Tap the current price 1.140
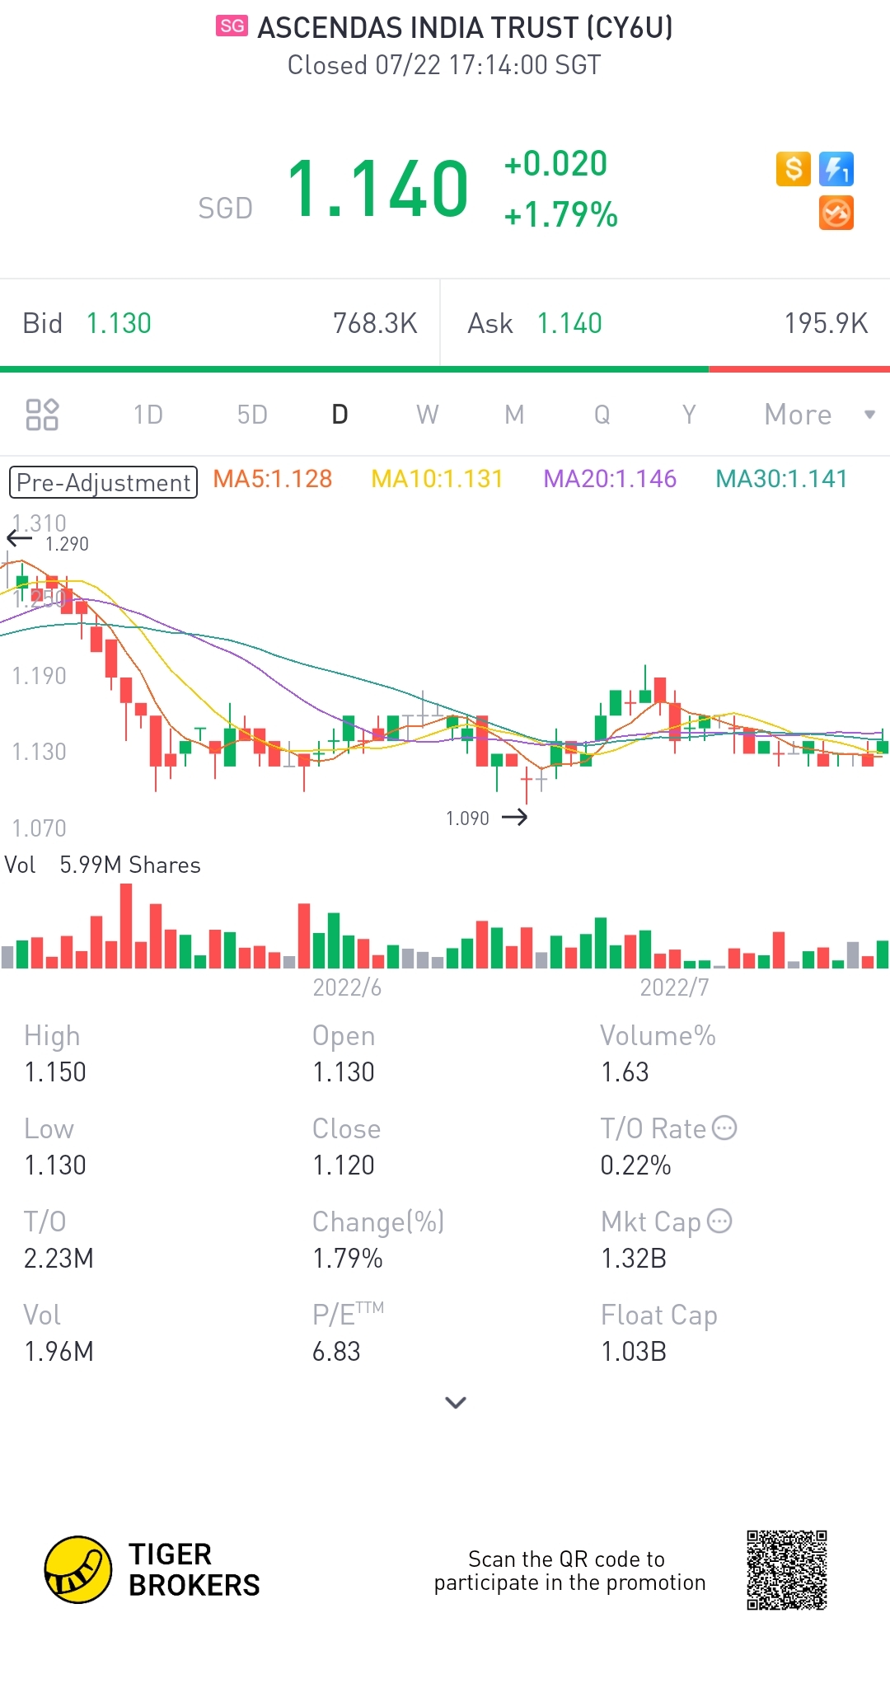This screenshot has width=890, height=1707. pyautogui.click(x=378, y=190)
